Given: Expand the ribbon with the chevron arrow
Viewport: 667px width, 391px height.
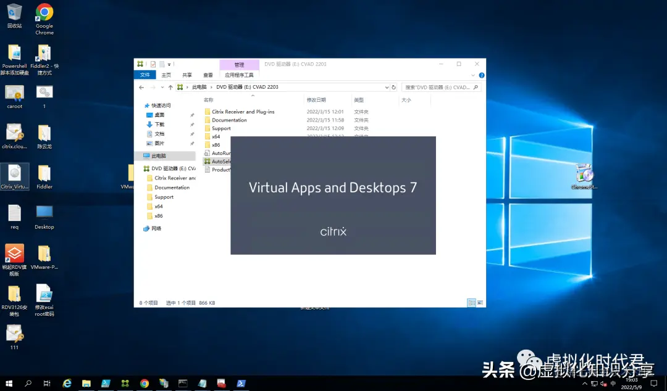Looking at the screenshot, I should pyautogui.click(x=472, y=74).
